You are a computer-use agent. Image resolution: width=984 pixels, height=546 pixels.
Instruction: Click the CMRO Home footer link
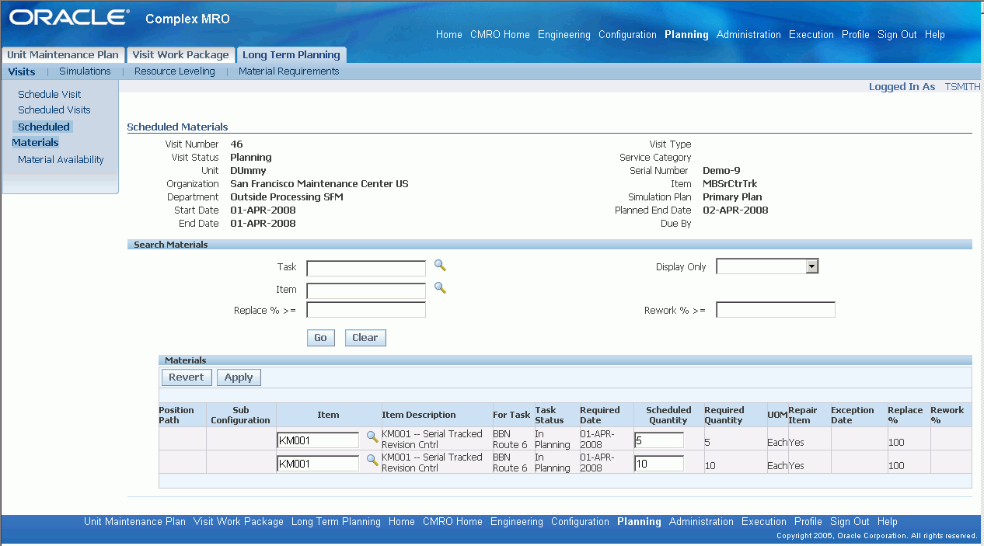click(x=452, y=522)
